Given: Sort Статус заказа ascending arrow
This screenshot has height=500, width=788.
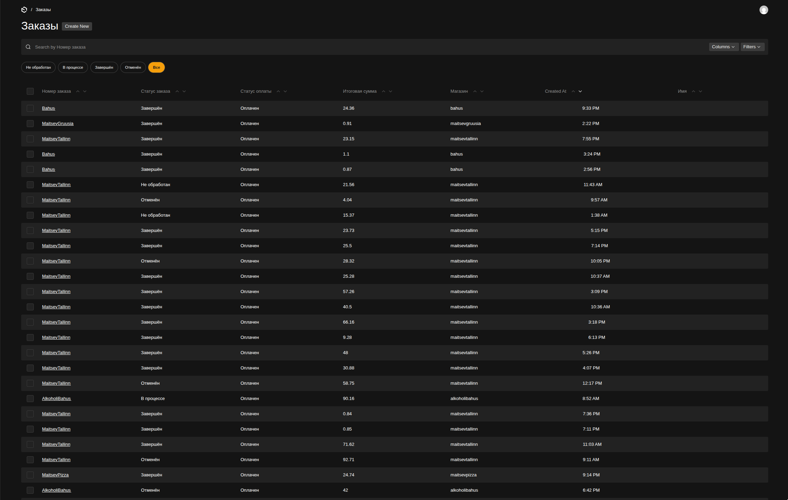Looking at the screenshot, I should pyautogui.click(x=177, y=91).
